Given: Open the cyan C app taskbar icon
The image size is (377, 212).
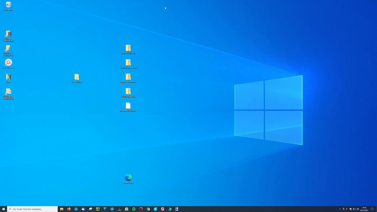Looking at the screenshot, I should pyautogui.click(x=156, y=209).
